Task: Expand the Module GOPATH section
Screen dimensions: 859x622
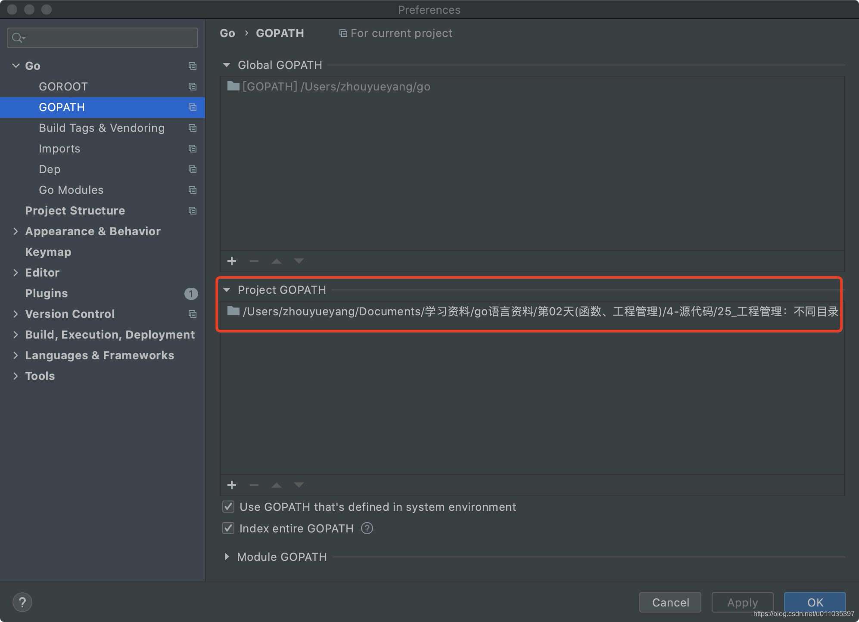Action: [232, 556]
